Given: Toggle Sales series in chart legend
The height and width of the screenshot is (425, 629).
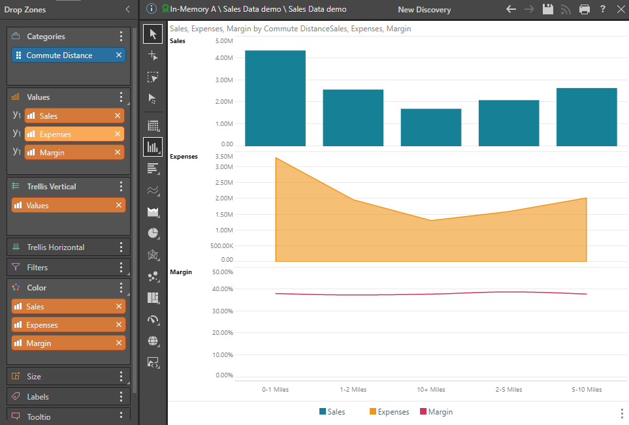Looking at the screenshot, I should click(x=331, y=412).
